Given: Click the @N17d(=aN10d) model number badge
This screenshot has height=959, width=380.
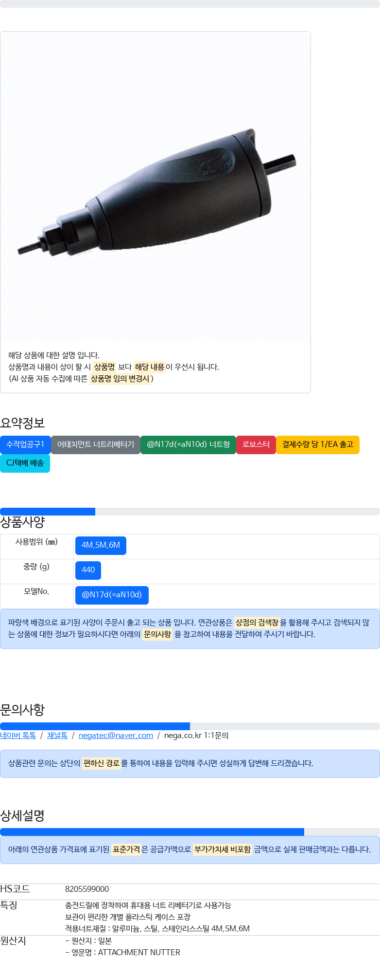Looking at the screenshot, I should [x=112, y=595].
